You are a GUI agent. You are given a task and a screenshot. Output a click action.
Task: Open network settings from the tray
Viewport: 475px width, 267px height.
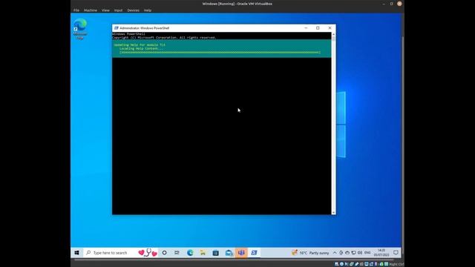click(x=353, y=252)
